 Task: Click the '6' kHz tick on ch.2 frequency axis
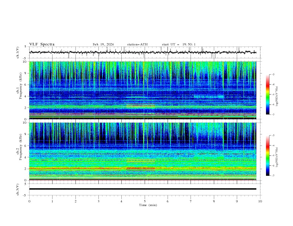click(x=26, y=146)
